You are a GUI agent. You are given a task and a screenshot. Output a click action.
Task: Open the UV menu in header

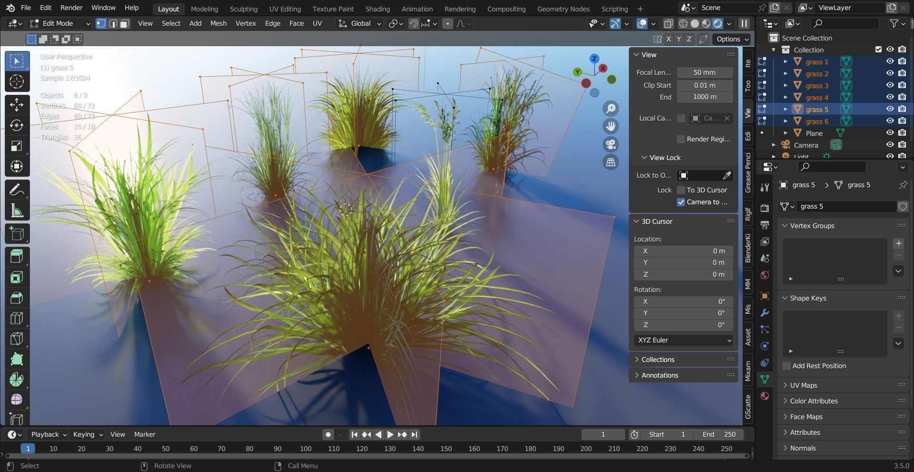[317, 23]
